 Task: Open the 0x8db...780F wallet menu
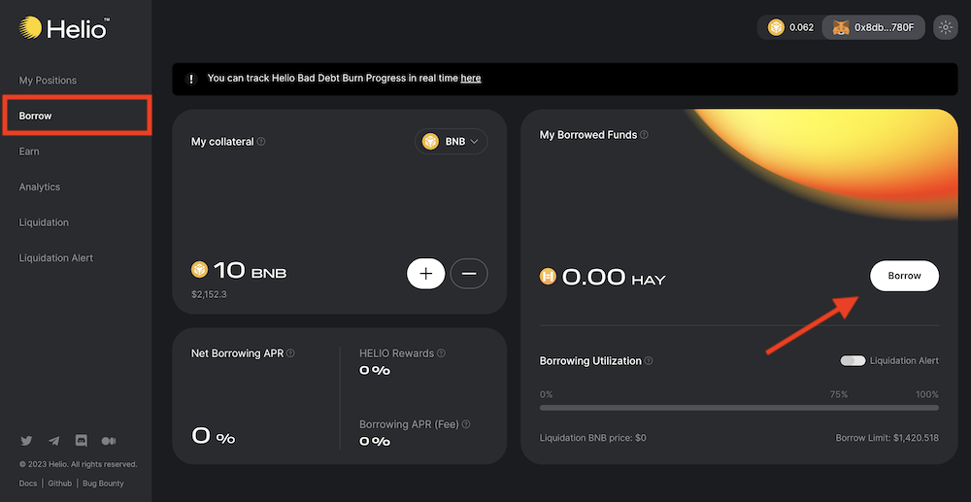coord(875,27)
